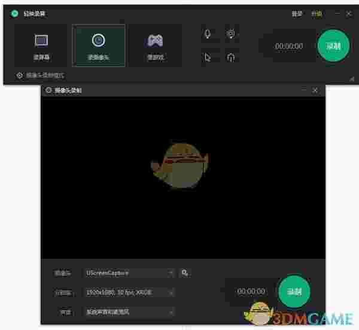
Task: Click the green app logo in the title bar
Action: coord(14,14)
